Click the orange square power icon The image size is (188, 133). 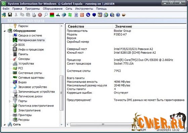click(x=82, y=15)
